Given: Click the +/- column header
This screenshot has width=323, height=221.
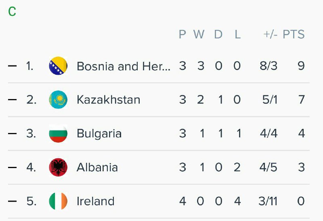Looking at the screenshot, I should [x=270, y=35].
